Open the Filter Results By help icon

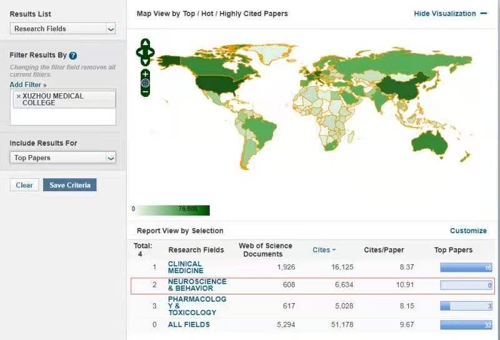pyautogui.click(x=73, y=55)
